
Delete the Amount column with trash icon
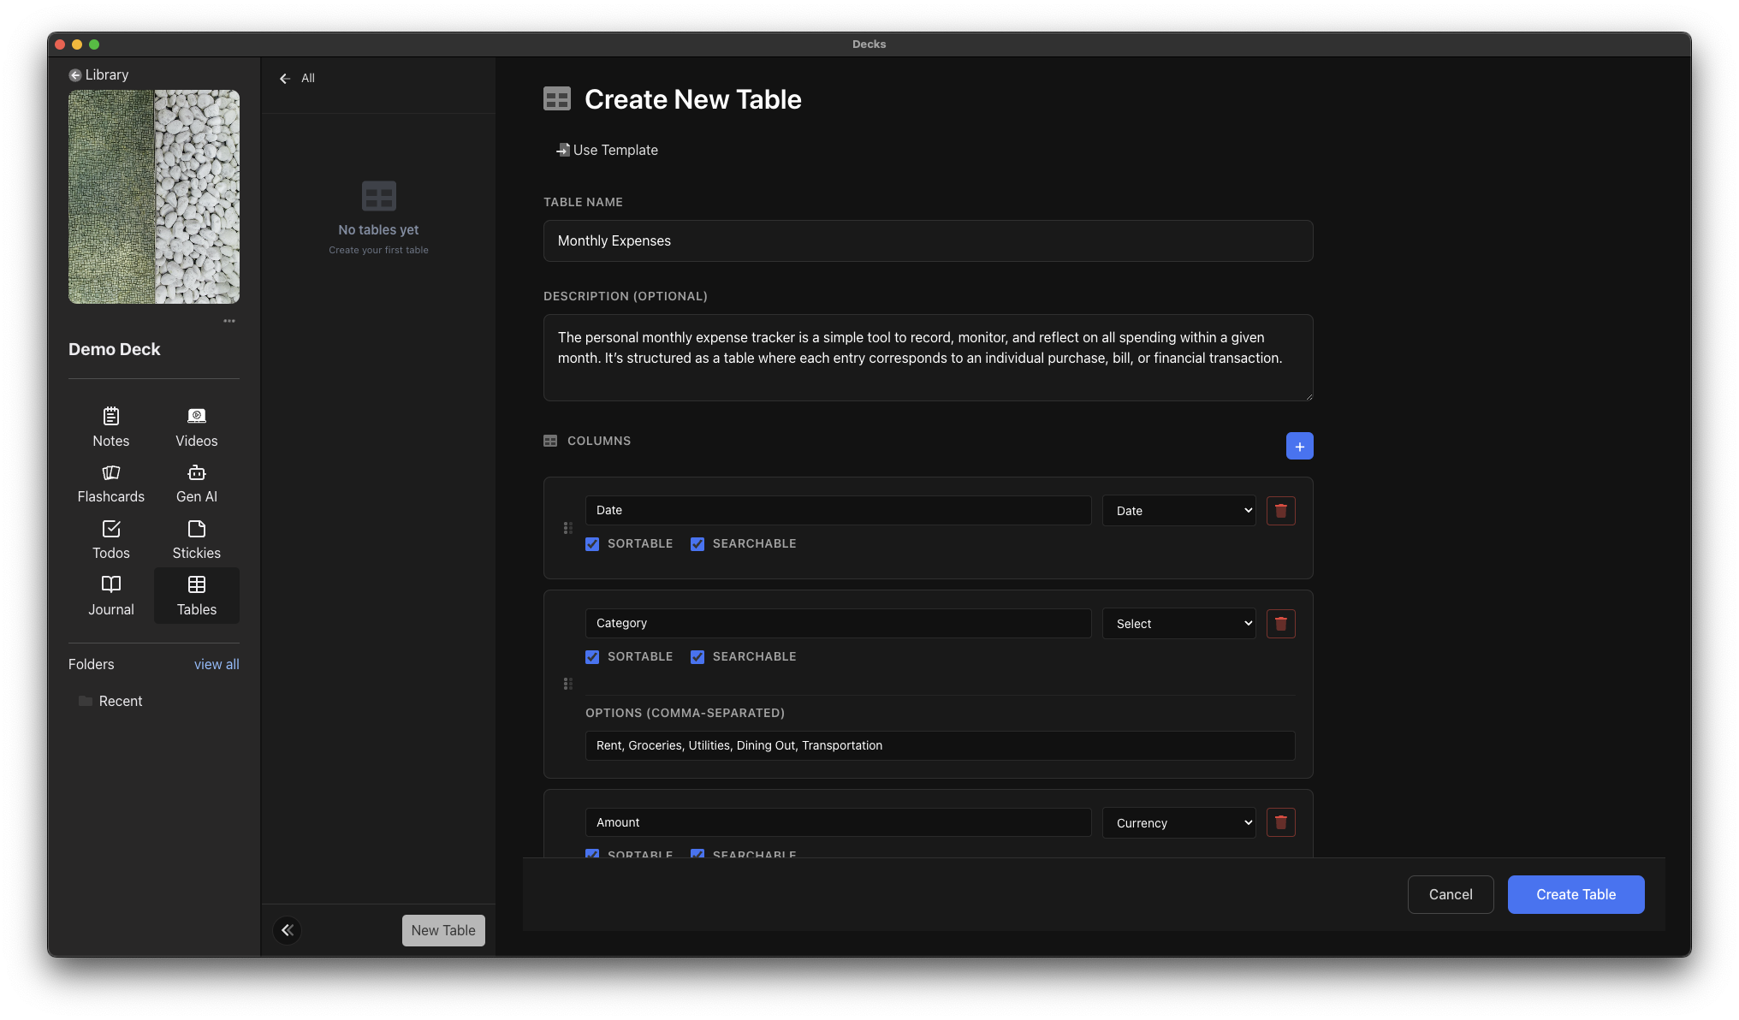1280,822
